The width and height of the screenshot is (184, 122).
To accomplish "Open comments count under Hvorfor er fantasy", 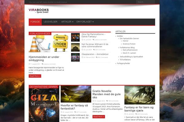I will pos(80,112).
